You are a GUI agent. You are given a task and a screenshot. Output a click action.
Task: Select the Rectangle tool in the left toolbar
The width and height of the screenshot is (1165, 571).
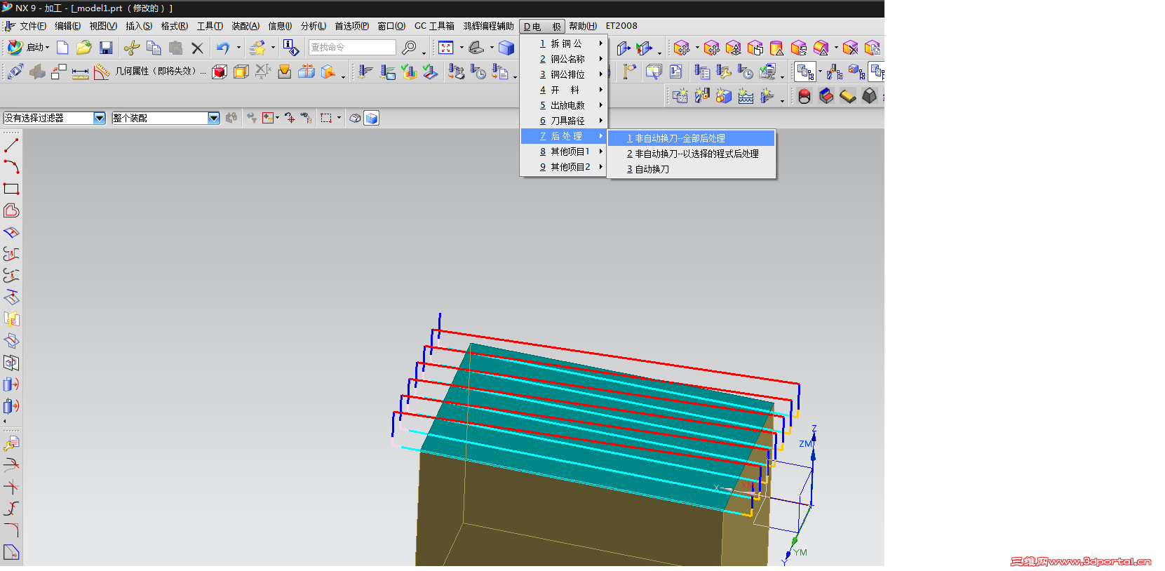(11, 189)
